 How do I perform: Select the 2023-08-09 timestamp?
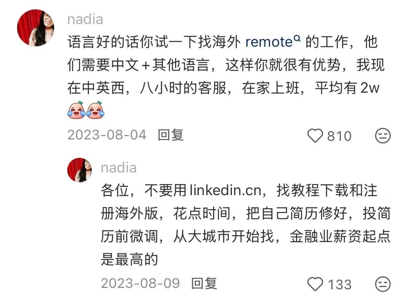141,283
